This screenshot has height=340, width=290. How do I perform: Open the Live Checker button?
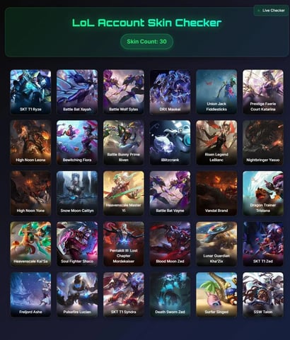272,11
